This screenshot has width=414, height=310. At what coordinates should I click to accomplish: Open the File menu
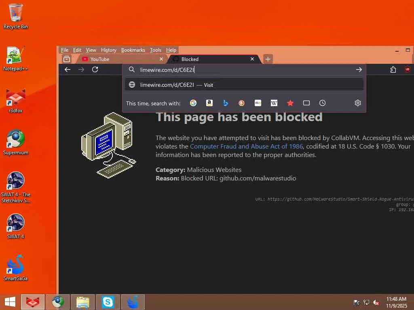pyautogui.click(x=64, y=50)
